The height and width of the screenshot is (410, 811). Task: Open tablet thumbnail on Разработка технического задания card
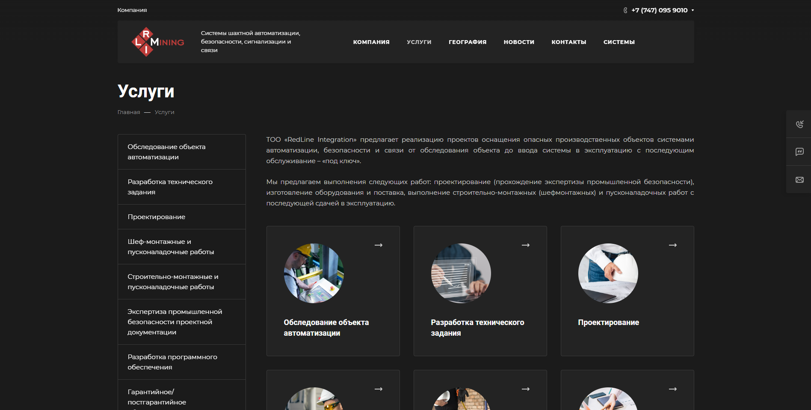(461, 273)
